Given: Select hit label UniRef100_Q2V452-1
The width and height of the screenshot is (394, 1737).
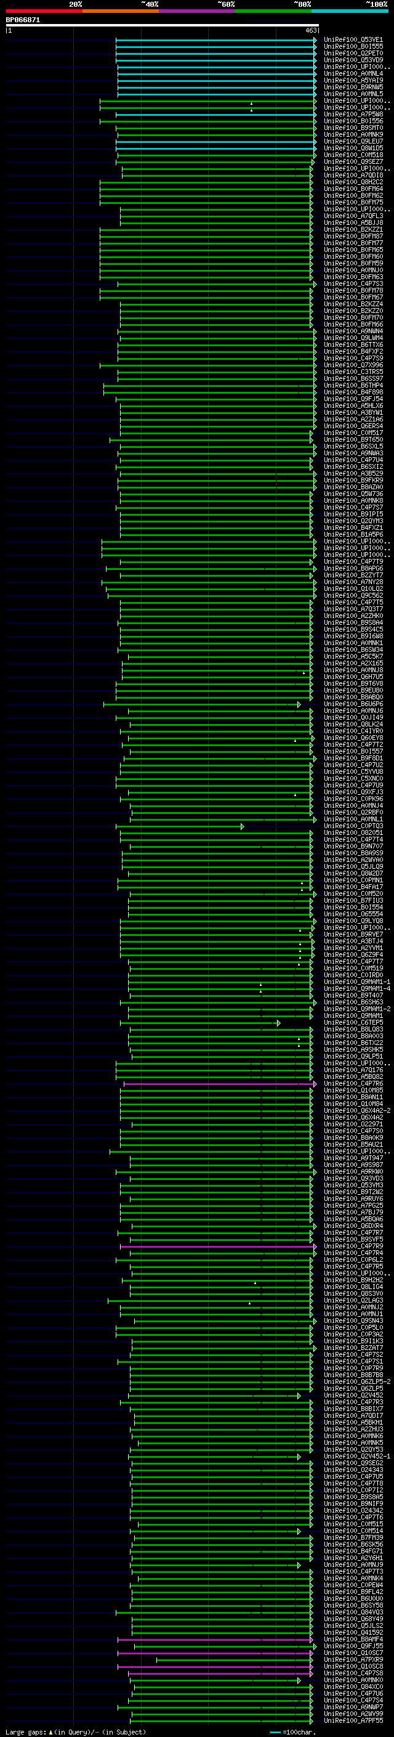Looking at the screenshot, I should pyautogui.click(x=357, y=1457).
